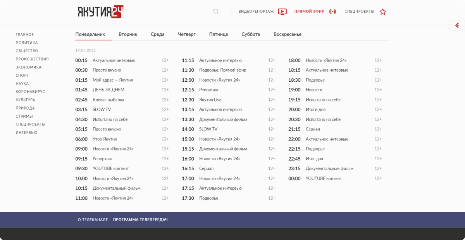Open the ПРЯМОЙ ЭФИР link
The width and height of the screenshot is (465, 240).
click(x=309, y=12)
